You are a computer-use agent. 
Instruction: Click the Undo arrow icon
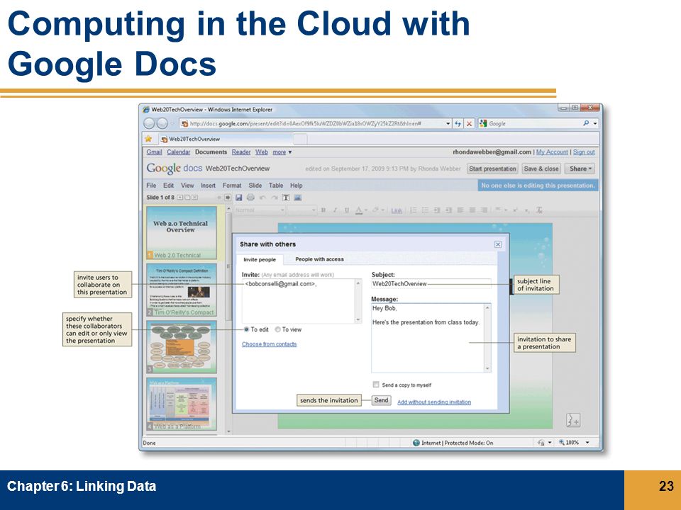pos(262,198)
